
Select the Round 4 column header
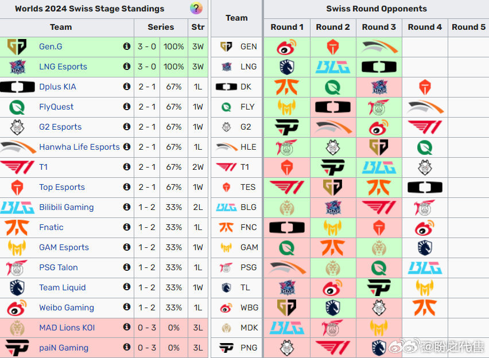coord(425,27)
